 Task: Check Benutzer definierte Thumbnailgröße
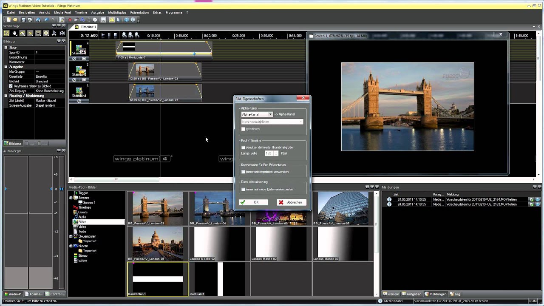(243, 147)
